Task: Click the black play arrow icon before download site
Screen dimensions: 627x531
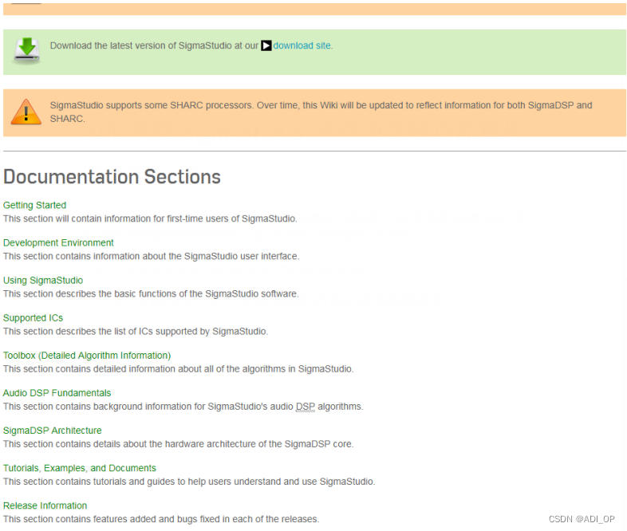Action: pyautogui.click(x=266, y=45)
